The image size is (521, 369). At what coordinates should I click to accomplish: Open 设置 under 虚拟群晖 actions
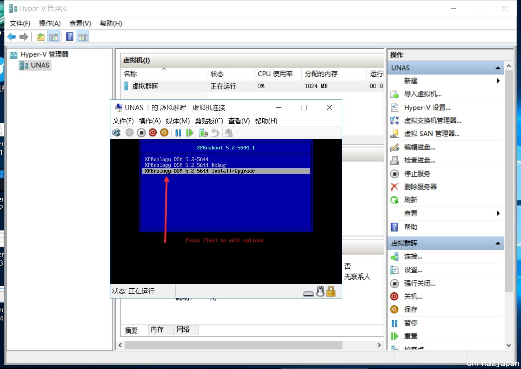click(413, 270)
